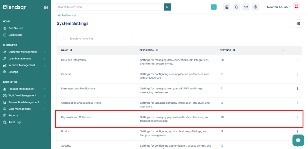Open Audit Logs from sidebar
Screen dimensions: 308x149
pyautogui.click(x=15, y=122)
